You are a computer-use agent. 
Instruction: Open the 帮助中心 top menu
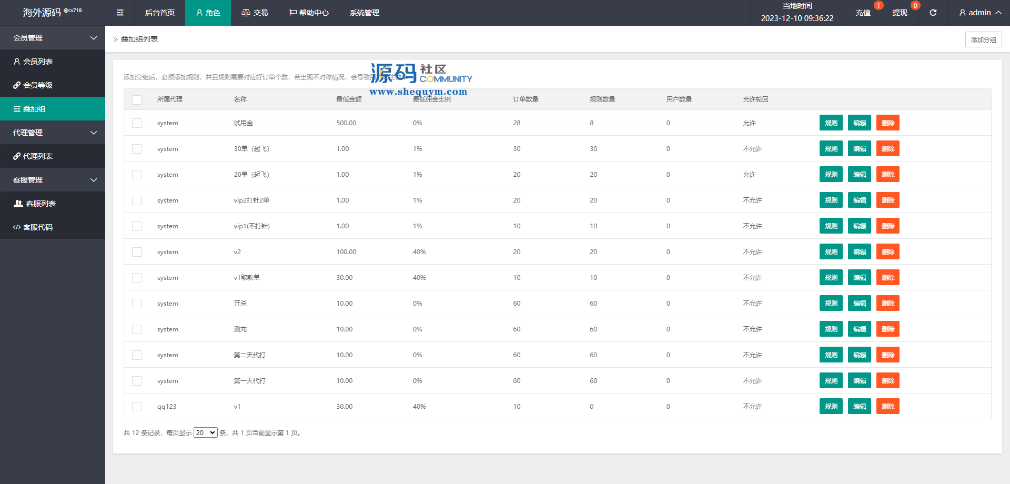tap(309, 13)
